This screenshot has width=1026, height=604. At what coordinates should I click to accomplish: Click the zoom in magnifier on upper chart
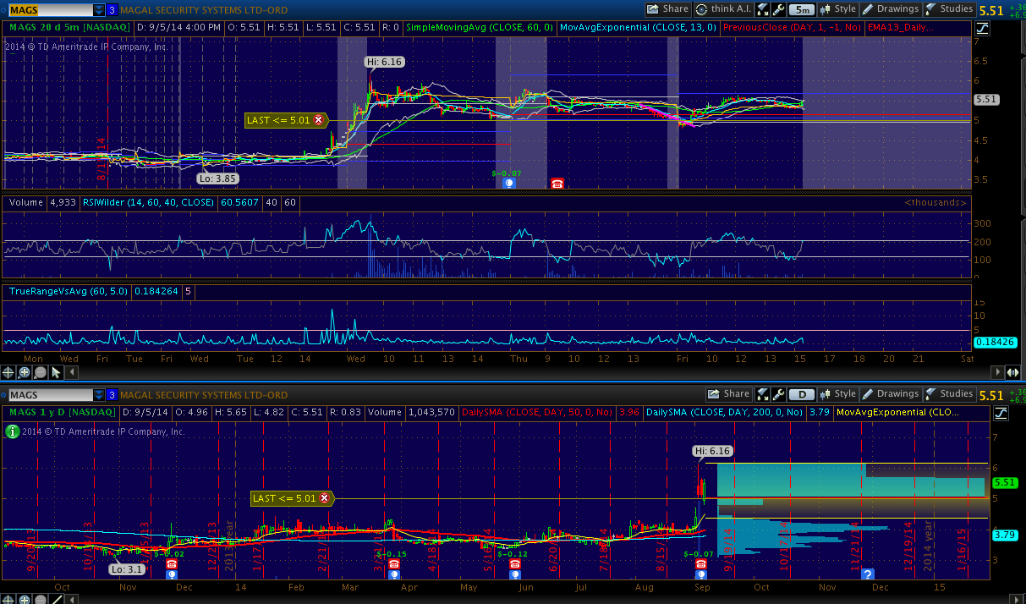pos(25,372)
